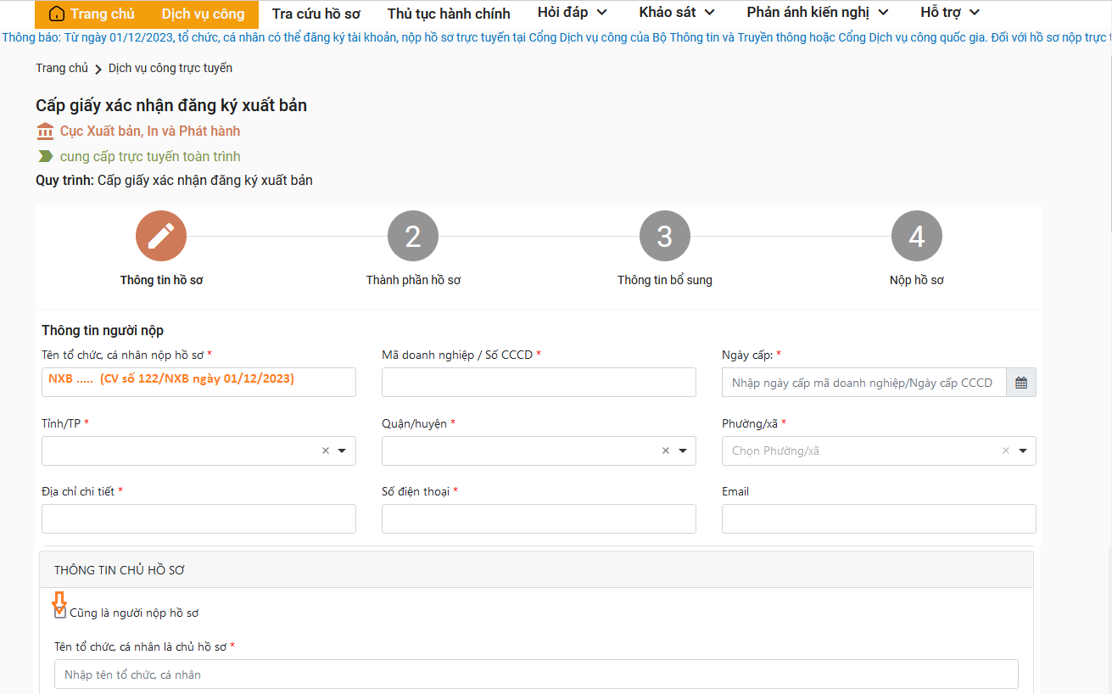Click the institution icon beside Cục Xuất bản

pos(46,131)
